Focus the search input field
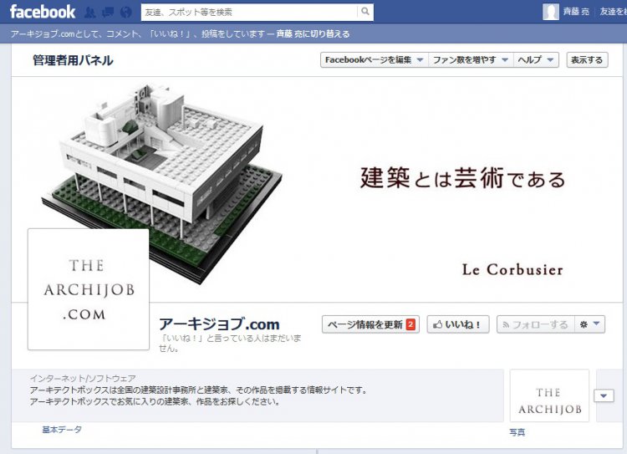 pos(249,12)
